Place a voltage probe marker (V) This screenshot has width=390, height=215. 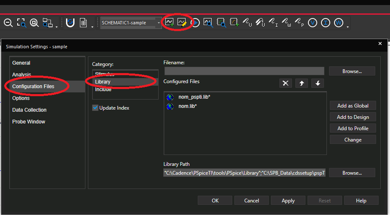pos(247,22)
